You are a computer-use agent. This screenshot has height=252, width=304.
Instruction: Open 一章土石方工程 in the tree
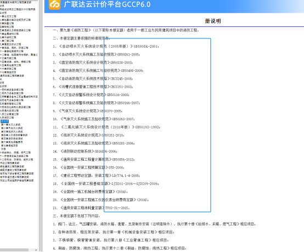click(8, 16)
